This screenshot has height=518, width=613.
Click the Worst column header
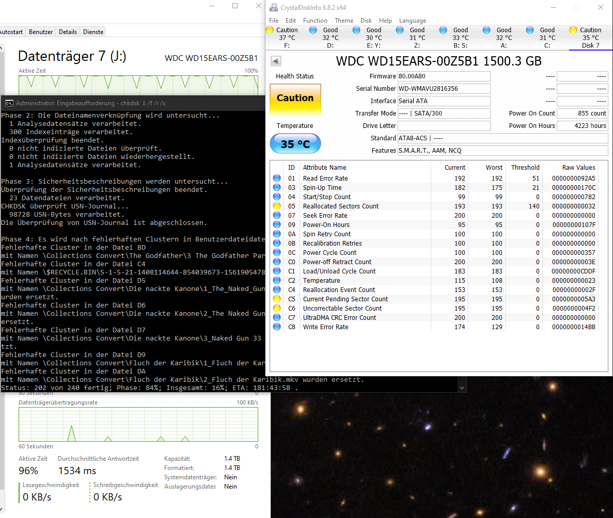click(x=494, y=167)
